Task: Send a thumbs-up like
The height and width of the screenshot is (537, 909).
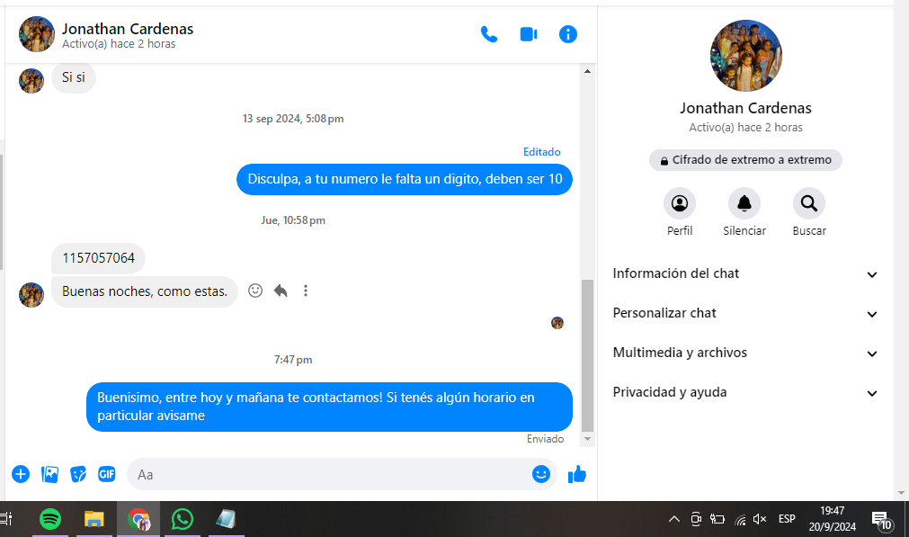Action: pos(577,474)
